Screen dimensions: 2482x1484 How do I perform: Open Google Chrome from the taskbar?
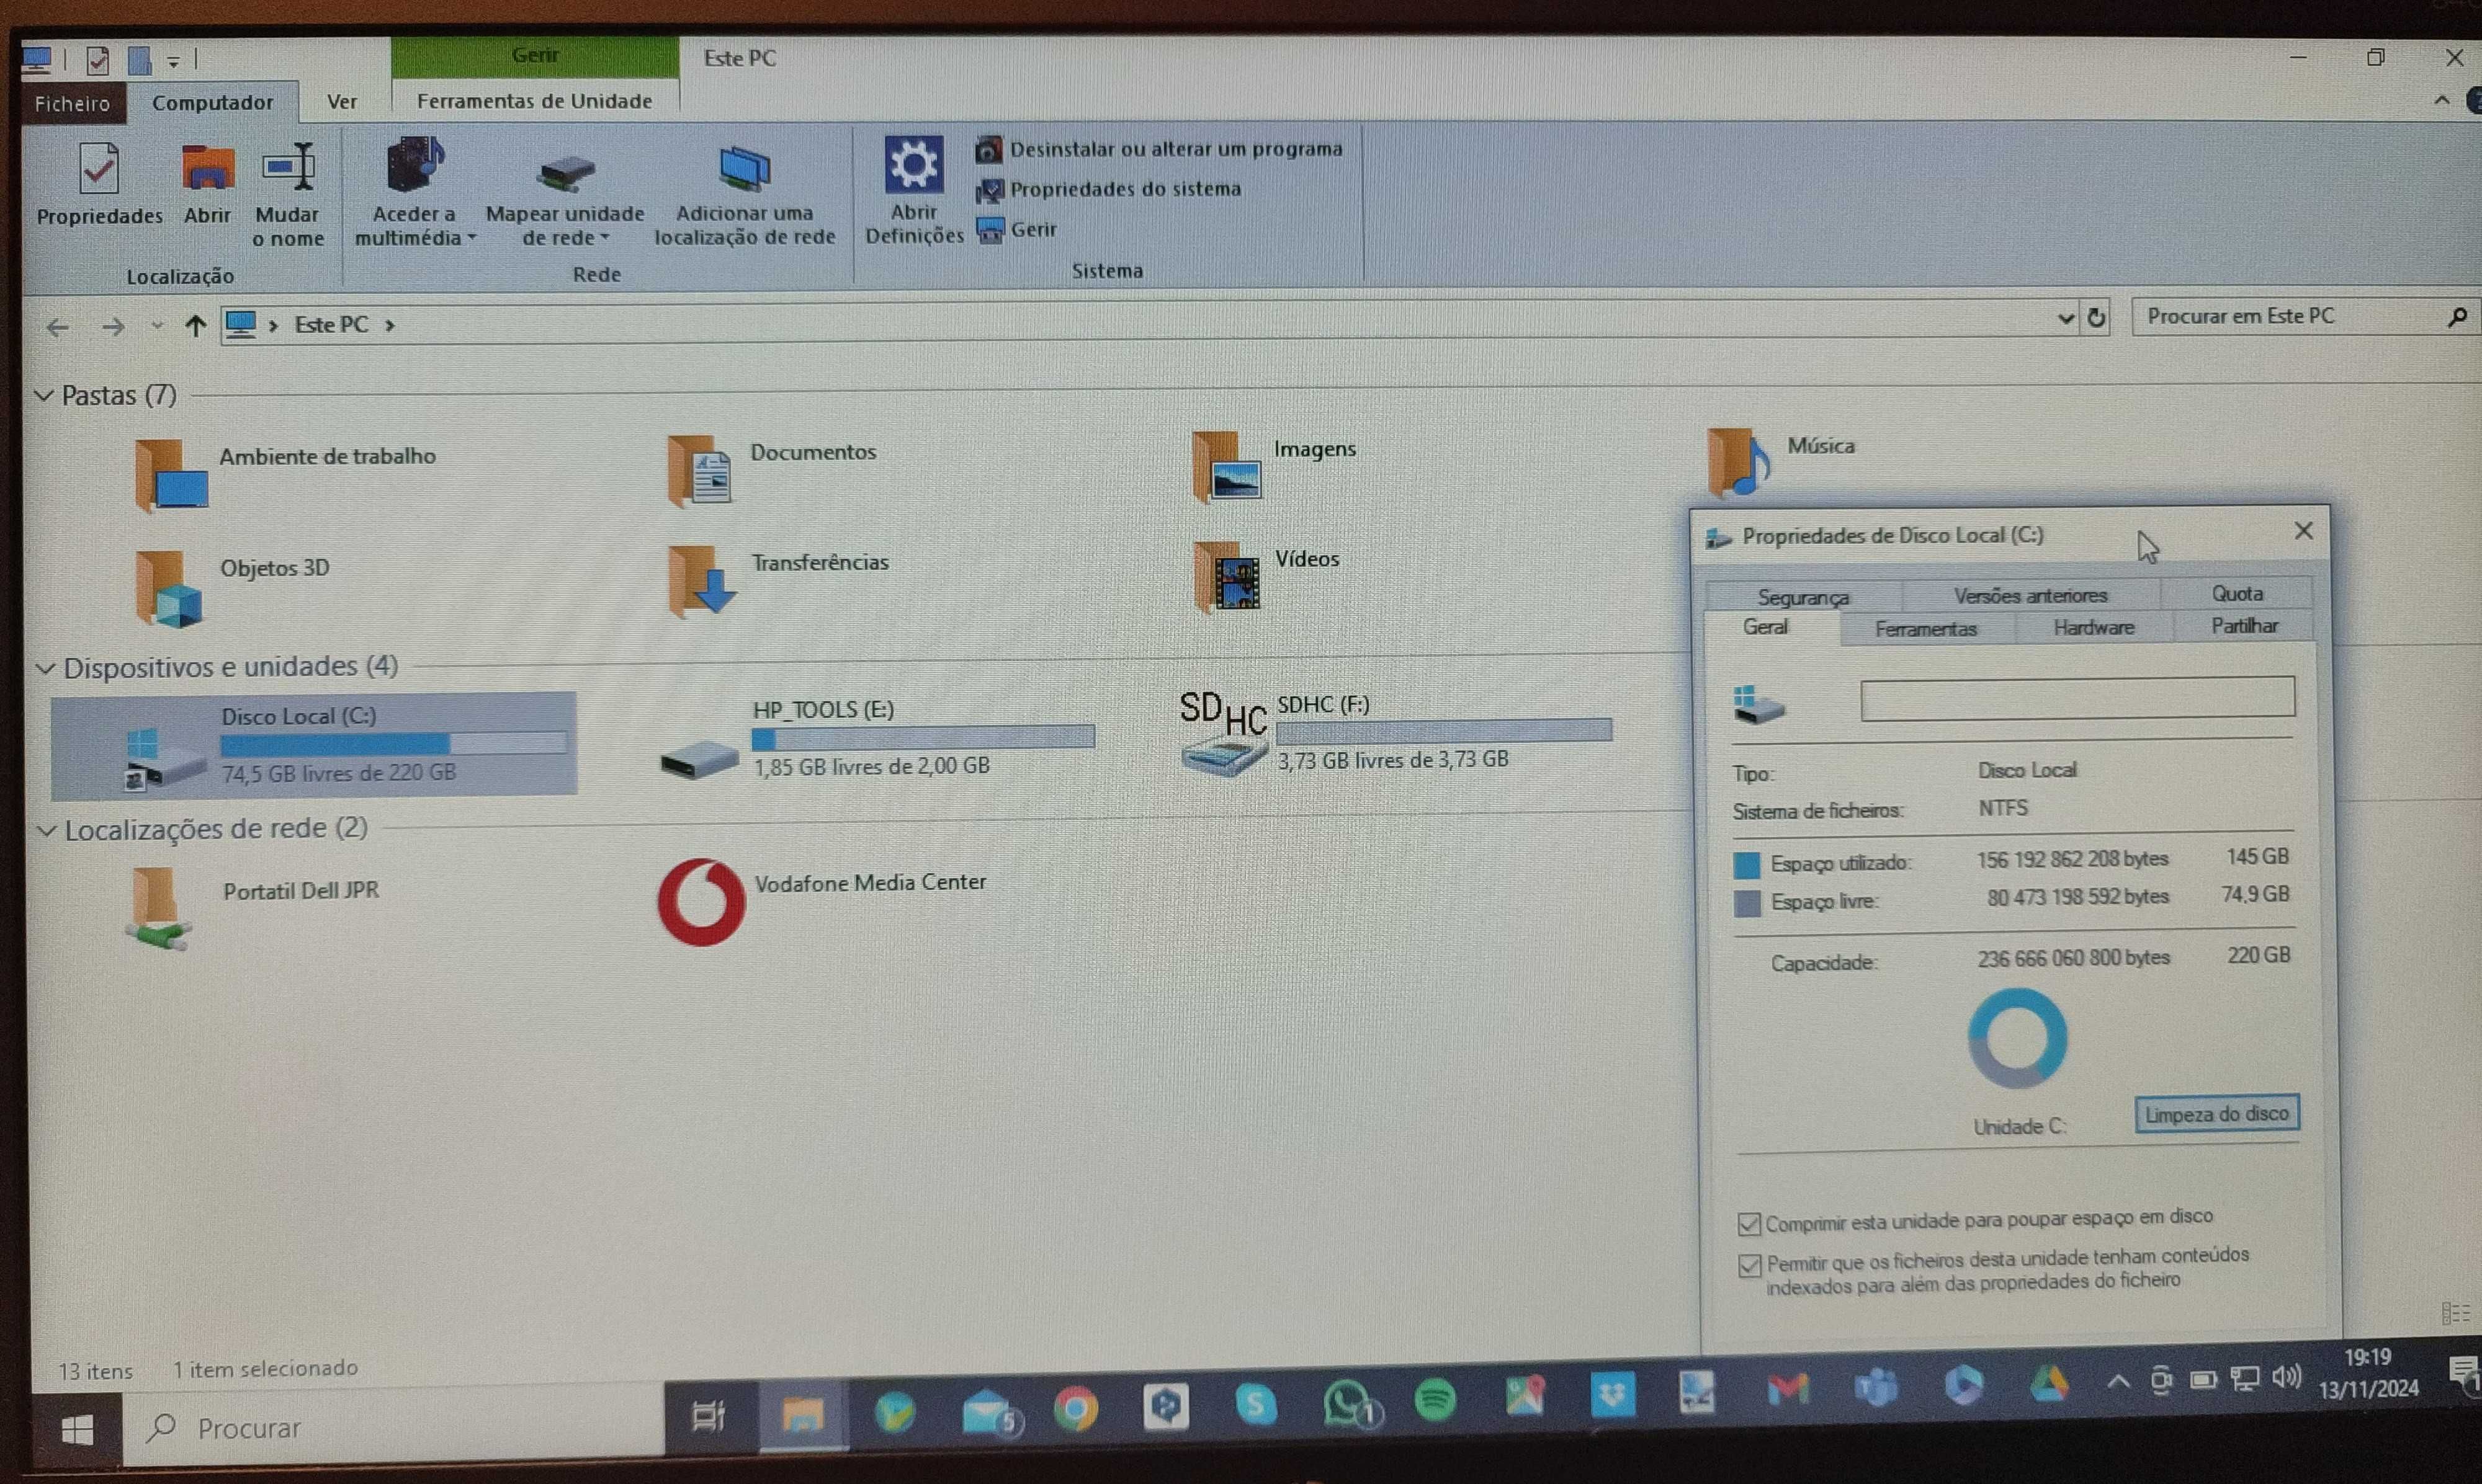pos(1075,1409)
